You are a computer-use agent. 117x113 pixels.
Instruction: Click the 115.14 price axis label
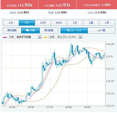tap(110, 106)
